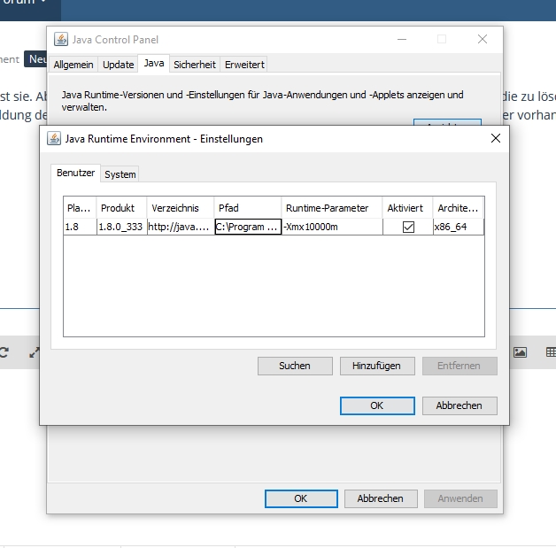This screenshot has width=556, height=548.
Task: Select the Java tab in Control Panel
Action: pyautogui.click(x=153, y=64)
